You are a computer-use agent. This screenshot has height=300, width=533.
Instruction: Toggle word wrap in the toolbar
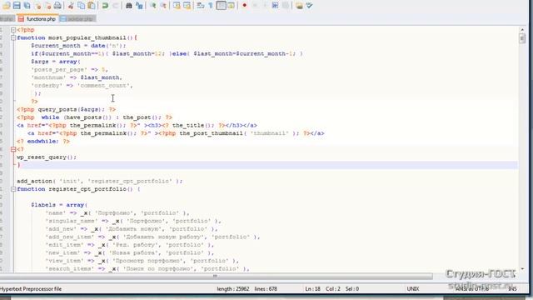point(201,6)
